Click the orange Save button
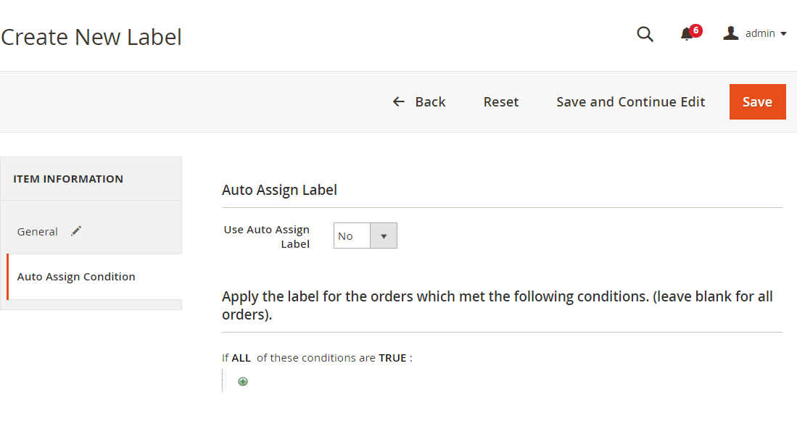 point(757,101)
